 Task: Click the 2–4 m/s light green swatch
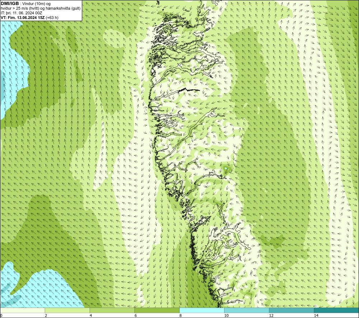coord(67,310)
